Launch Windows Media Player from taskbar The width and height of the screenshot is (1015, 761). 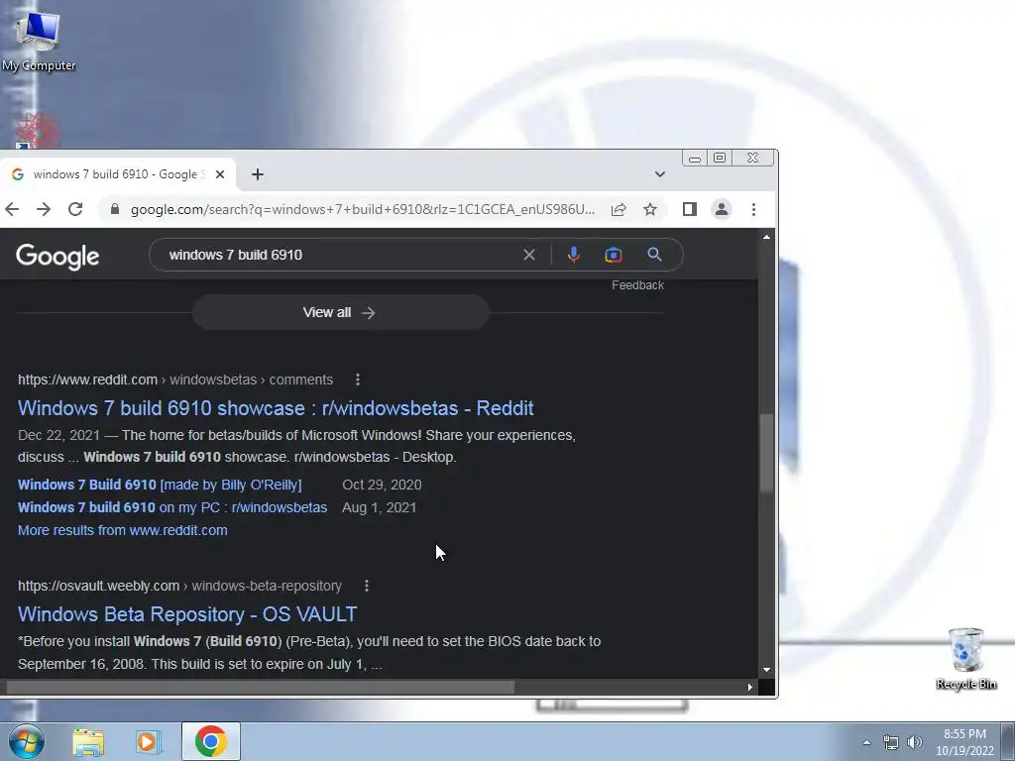[x=149, y=741]
